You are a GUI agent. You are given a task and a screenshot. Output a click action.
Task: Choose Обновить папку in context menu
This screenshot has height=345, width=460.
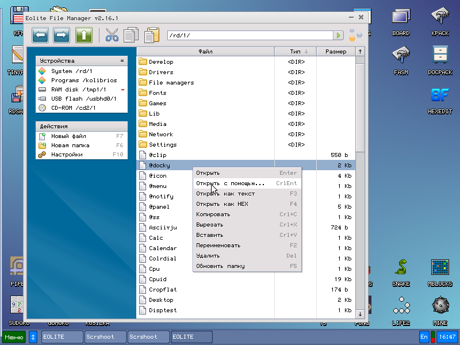pyautogui.click(x=247, y=266)
